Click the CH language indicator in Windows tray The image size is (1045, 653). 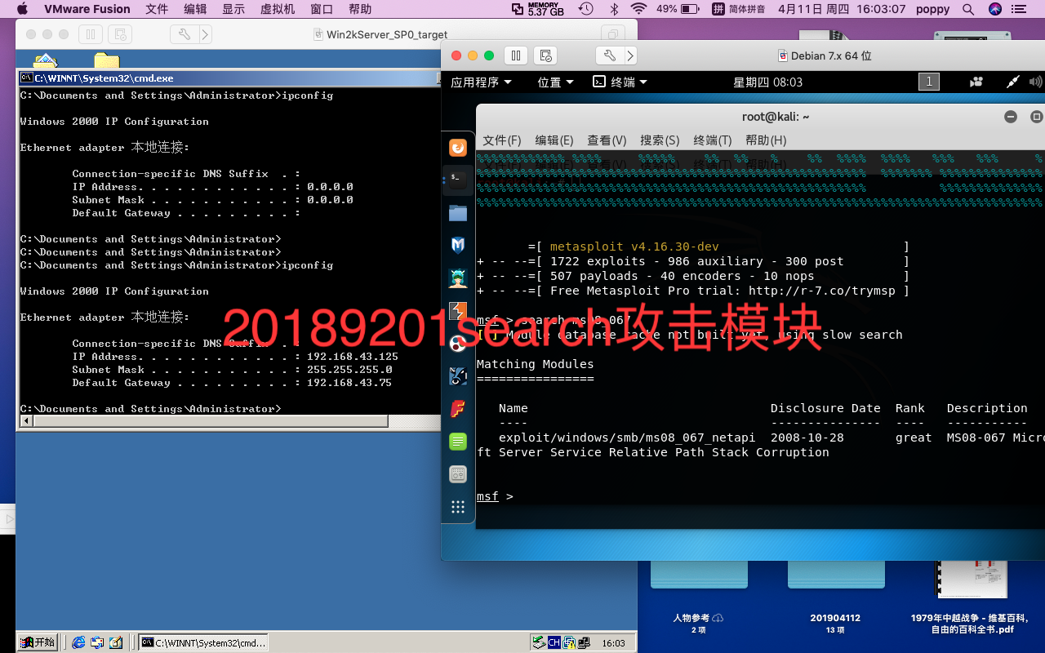click(554, 642)
